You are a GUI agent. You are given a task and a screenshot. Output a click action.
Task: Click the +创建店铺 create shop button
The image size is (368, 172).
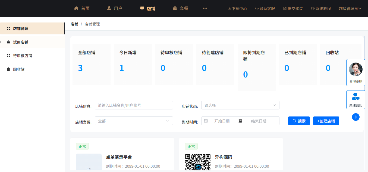326,121
